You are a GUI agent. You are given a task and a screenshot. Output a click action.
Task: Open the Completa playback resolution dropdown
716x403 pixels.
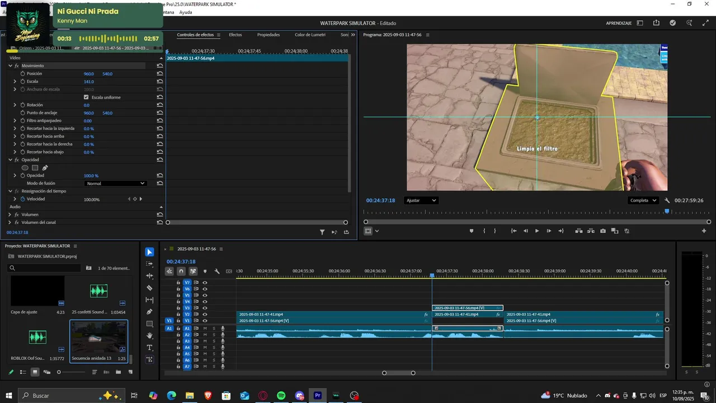643,200
